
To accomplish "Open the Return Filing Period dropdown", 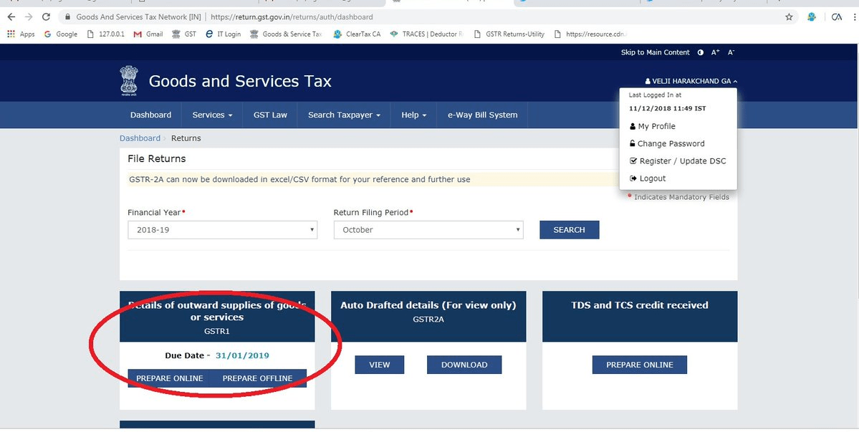I will point(428,230).
